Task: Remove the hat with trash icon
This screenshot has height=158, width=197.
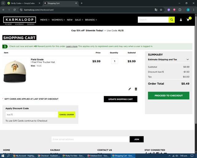Action: pos(136,89)
